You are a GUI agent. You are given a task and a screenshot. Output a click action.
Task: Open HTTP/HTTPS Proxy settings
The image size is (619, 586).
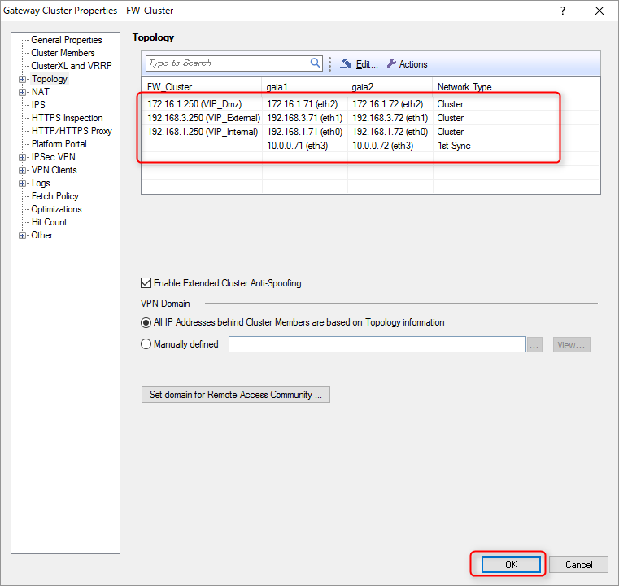point(72,131)
